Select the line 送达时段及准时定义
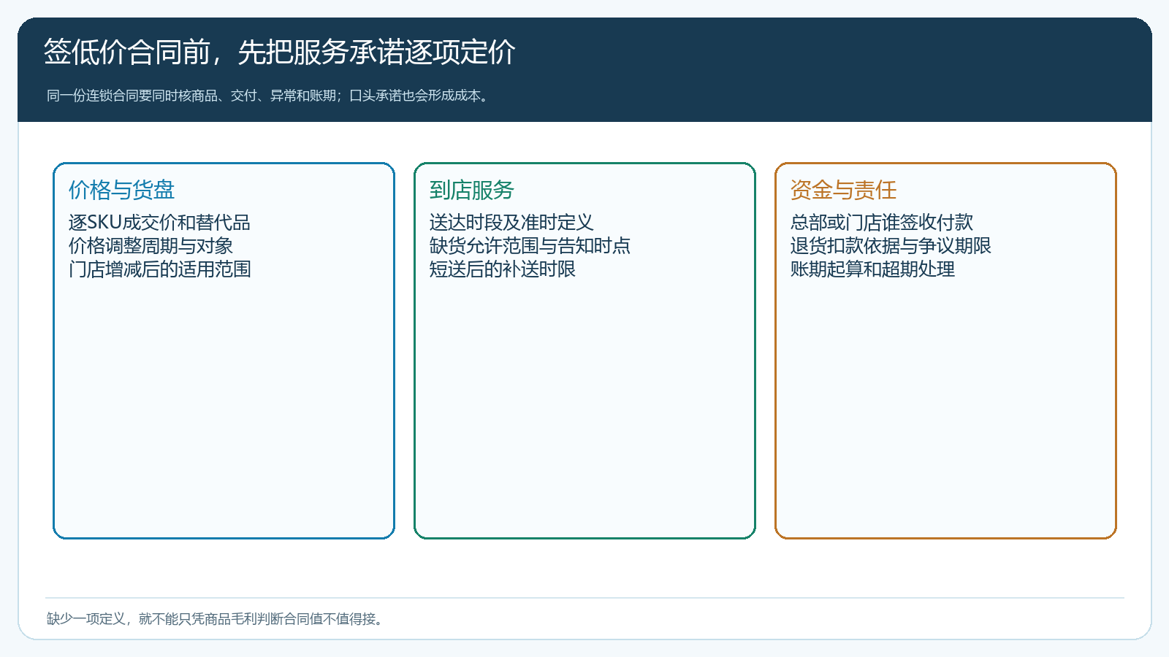Viewport: 1169px width, 657px height. pos(511,222)
